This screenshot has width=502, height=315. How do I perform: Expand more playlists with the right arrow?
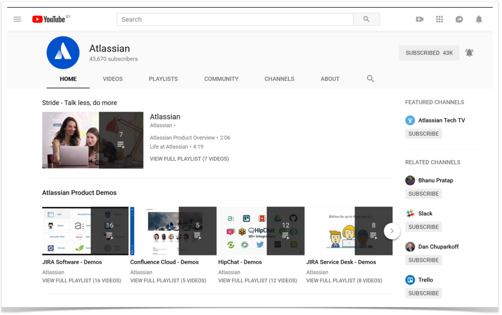click(392, 231)
